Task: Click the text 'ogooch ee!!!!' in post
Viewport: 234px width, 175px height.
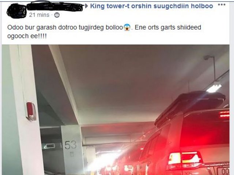Action: click(x=27, y=36)
